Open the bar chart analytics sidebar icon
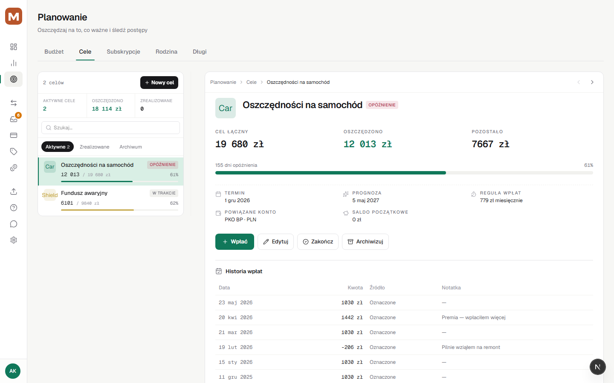Viewport: 614px width, 383px height. [x=14, y=63]
